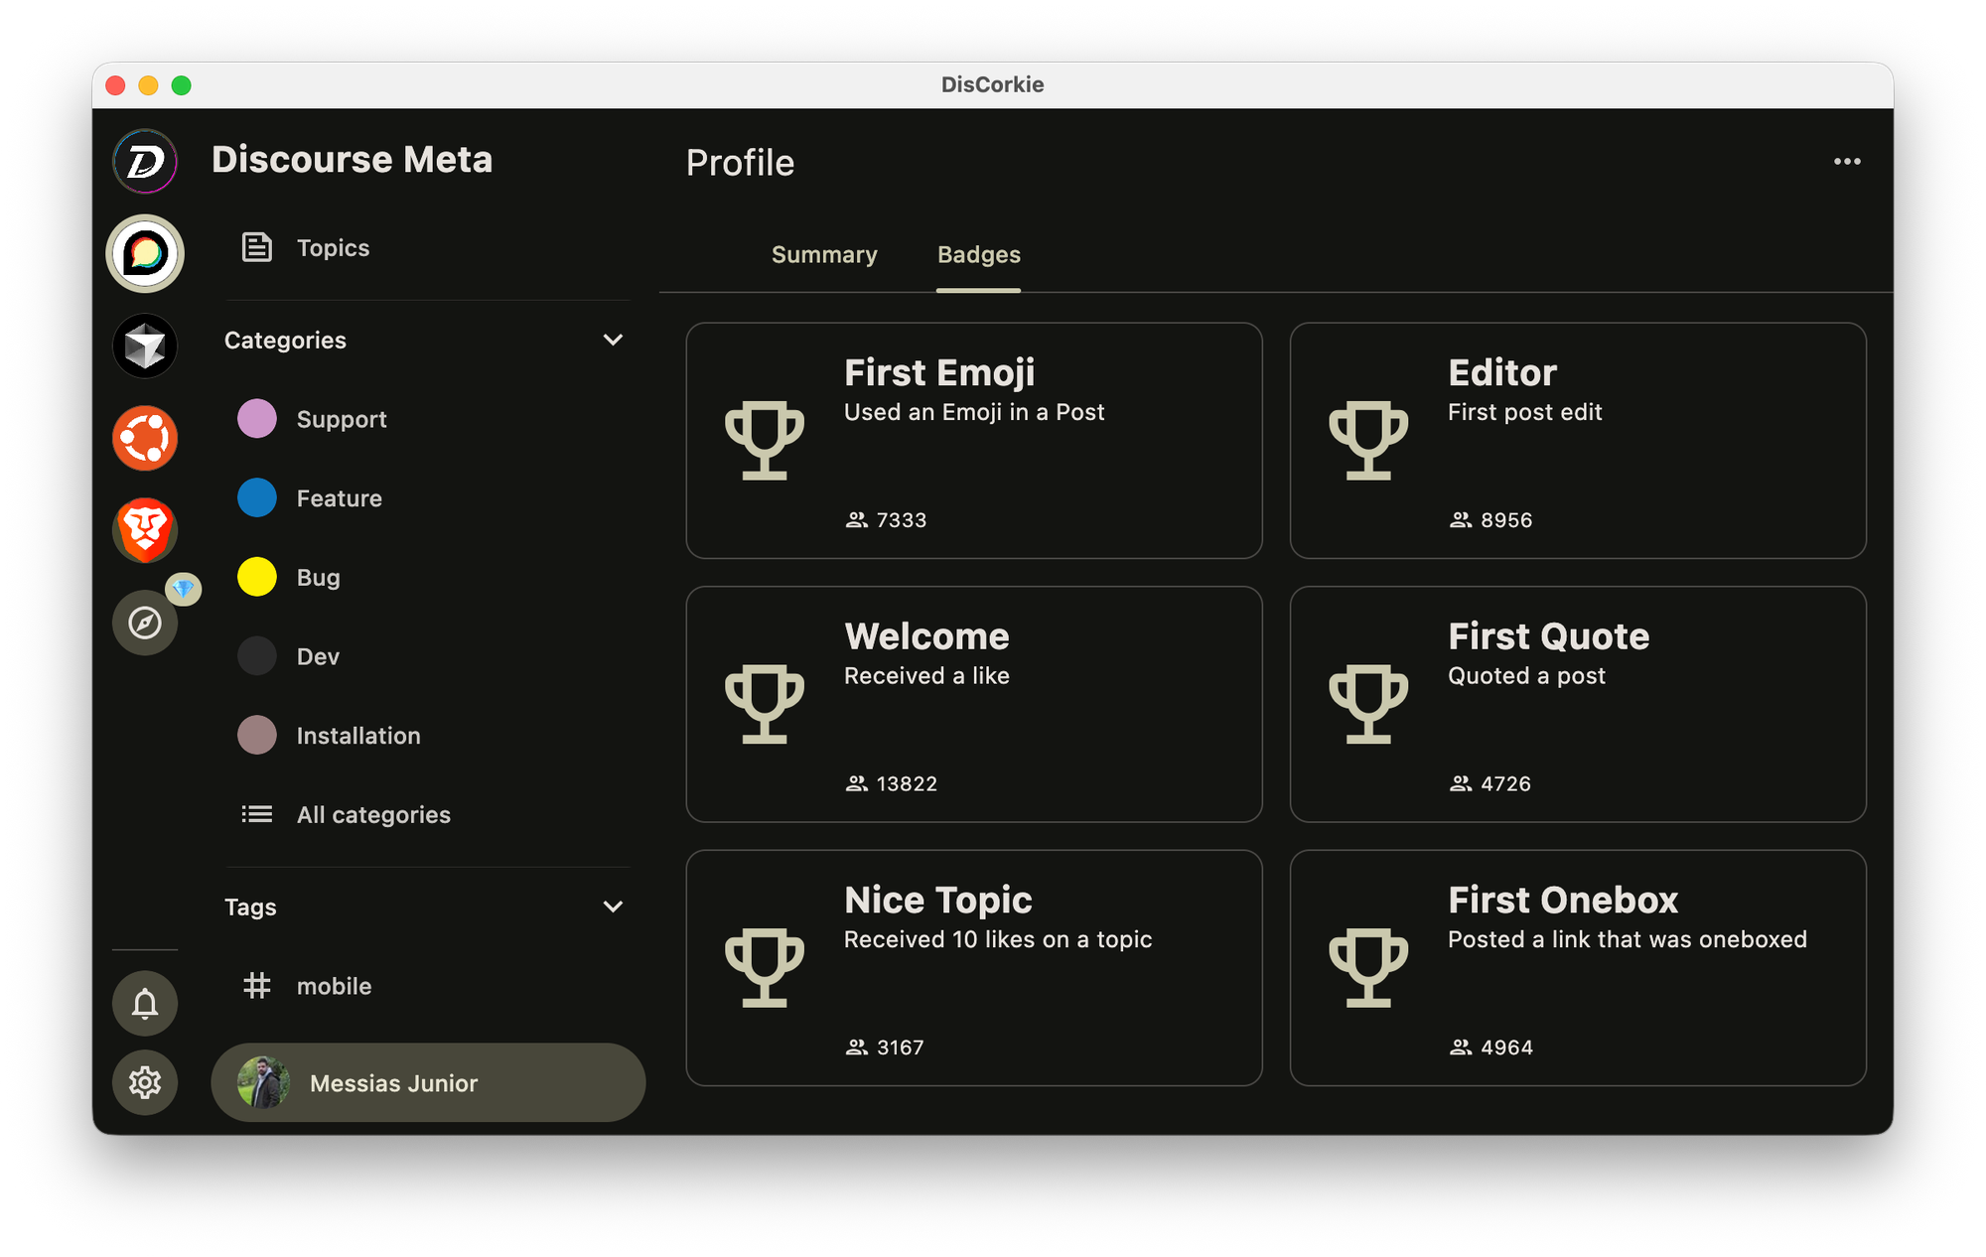This screenshot has width=1986, height=1257.
Task: Open the Topics link
Action: tap(332, 247)
